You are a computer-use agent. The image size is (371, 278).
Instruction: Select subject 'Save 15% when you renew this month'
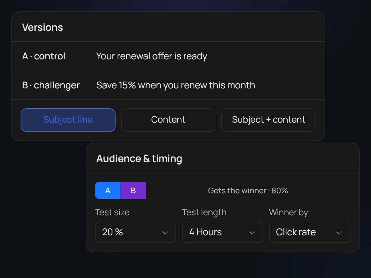pos(176,85)
